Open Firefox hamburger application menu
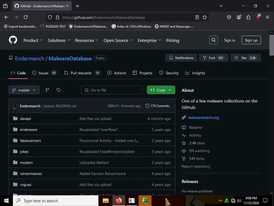Viewport: 274px width, 206px height. click(268, 17)
